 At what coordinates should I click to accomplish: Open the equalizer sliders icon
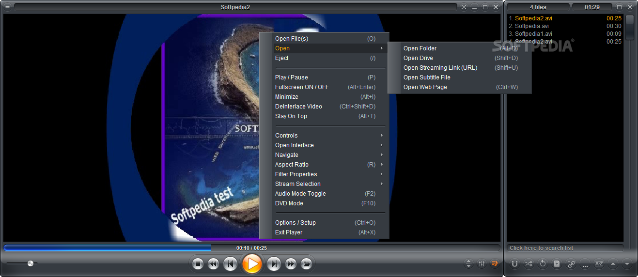pyautogui.click(x=482, y=263)
